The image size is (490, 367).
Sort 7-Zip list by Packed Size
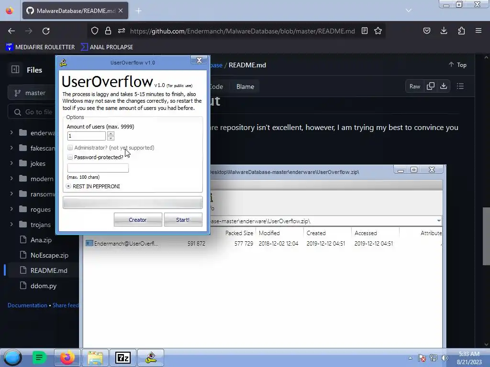[x=239, y=233]
